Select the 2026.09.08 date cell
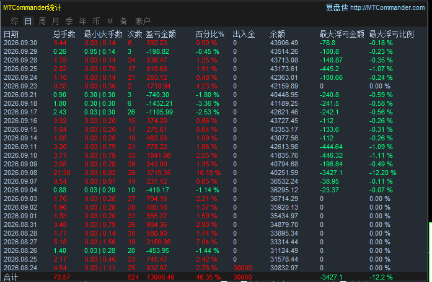 (x=20, y=173)
